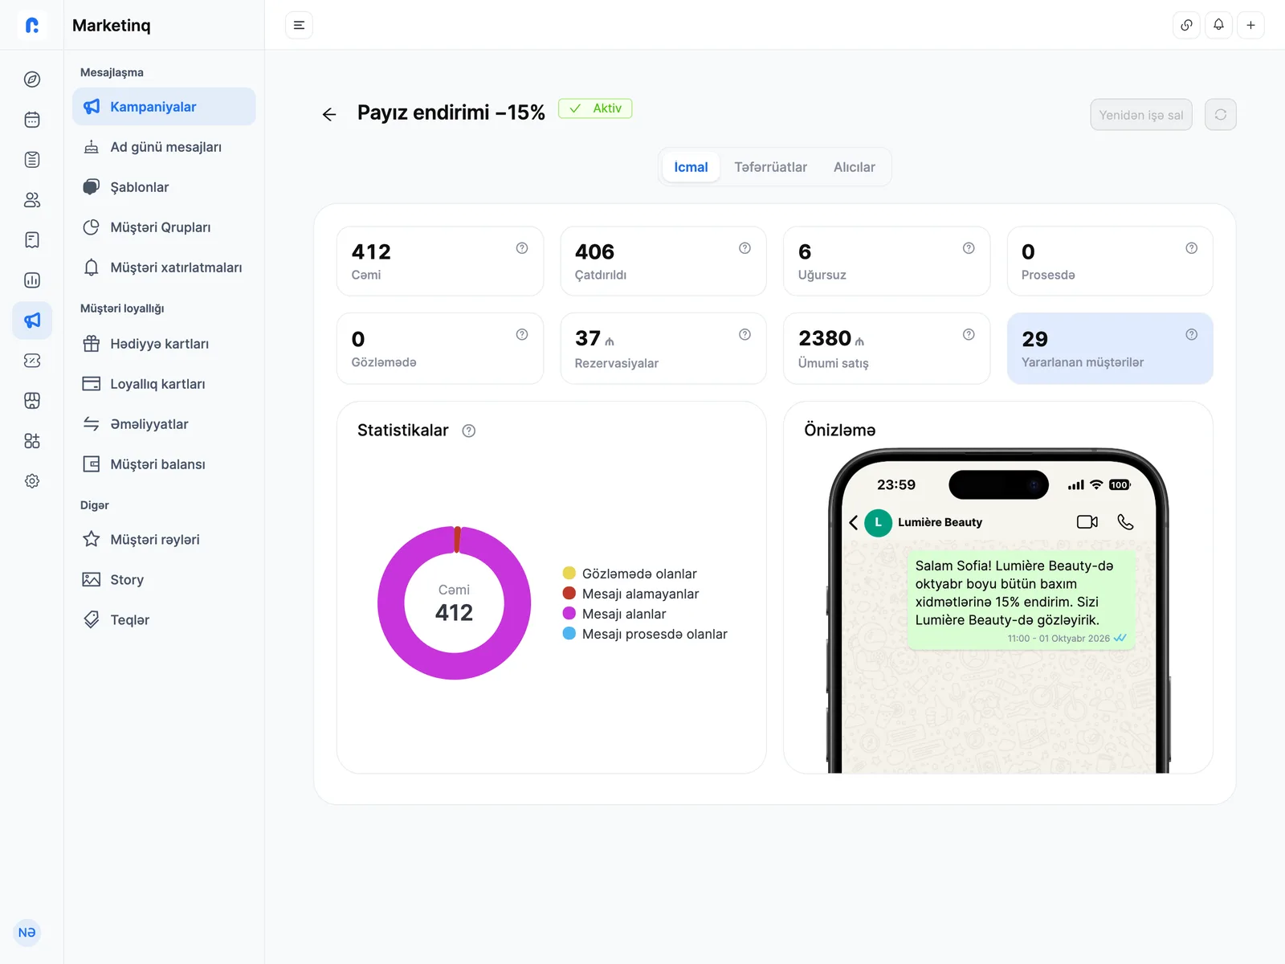Click the notification bell icon
This screenshot has height=964, width=1285.
point(1218,25)
